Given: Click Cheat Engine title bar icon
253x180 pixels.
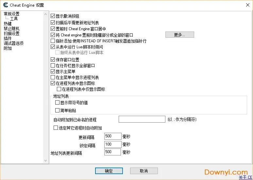Looking at the screenshot, I should [x=5, y=5].
